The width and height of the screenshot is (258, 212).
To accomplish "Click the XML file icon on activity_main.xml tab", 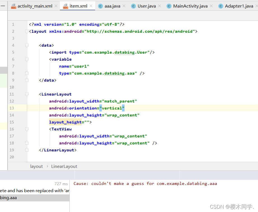I will tap(13, 5).
